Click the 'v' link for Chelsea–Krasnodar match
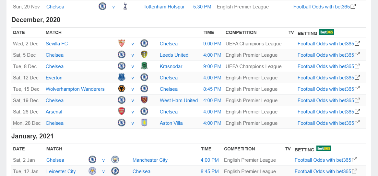The width and height of the screenshot is (378, 176). click(133, 66)
